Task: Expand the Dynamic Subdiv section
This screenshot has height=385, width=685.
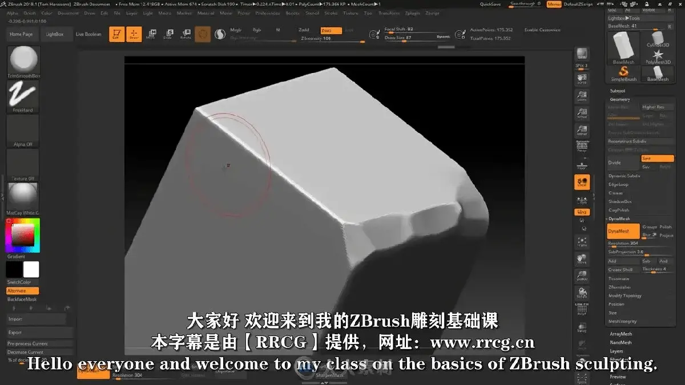Action: click(624, 176)
